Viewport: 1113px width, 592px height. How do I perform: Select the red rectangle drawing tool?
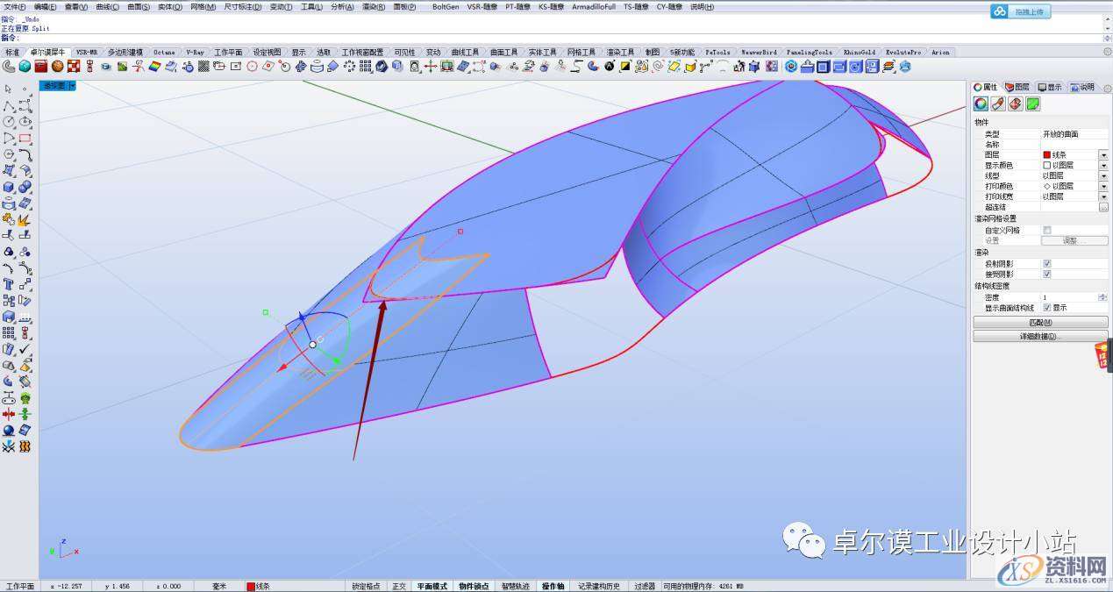(25, 138)
